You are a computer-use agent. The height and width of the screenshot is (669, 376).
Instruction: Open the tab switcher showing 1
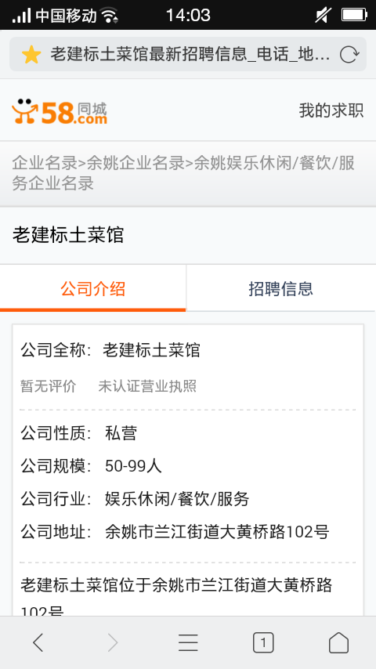tap(263, 642)
